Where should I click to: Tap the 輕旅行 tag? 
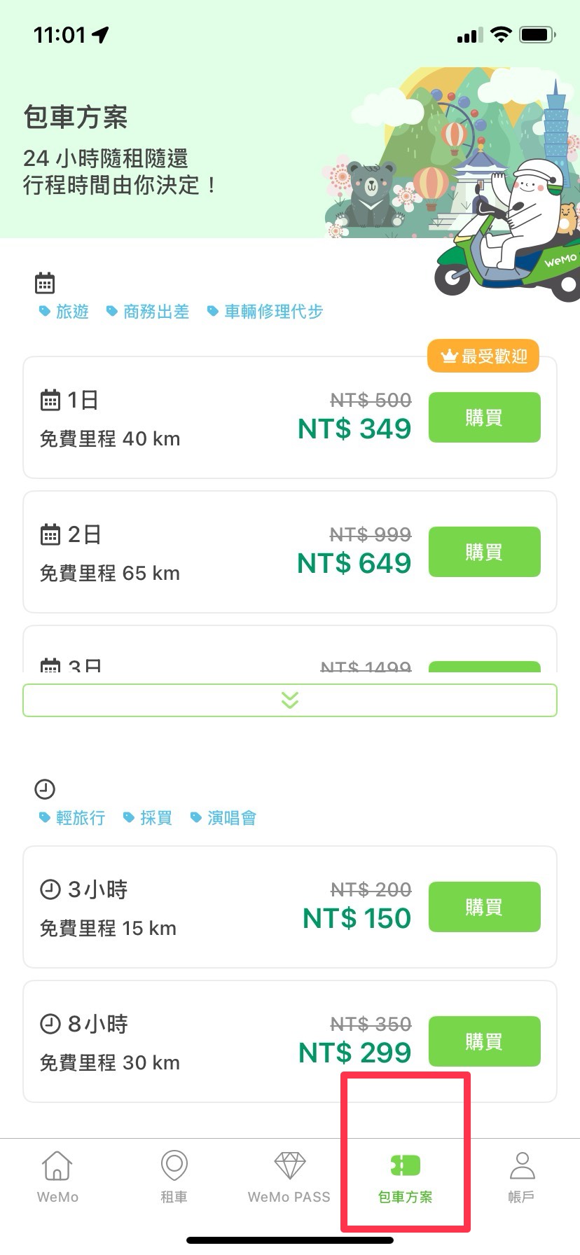pyautogui.click(x=73, y=818)
